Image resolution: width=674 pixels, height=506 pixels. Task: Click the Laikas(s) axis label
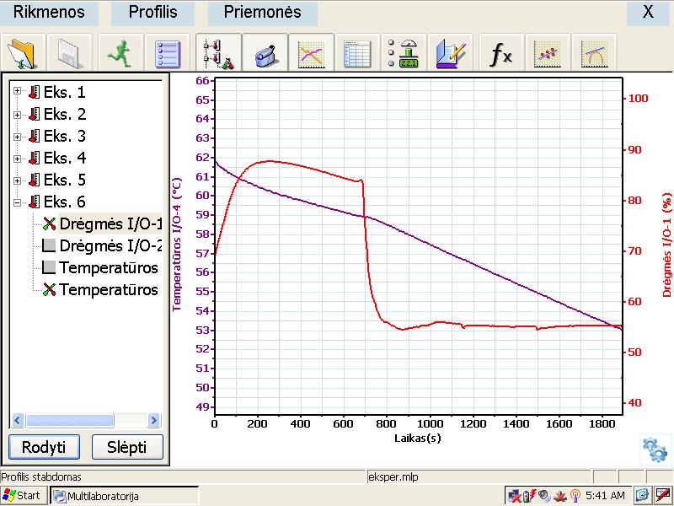[x=417, y=438]
